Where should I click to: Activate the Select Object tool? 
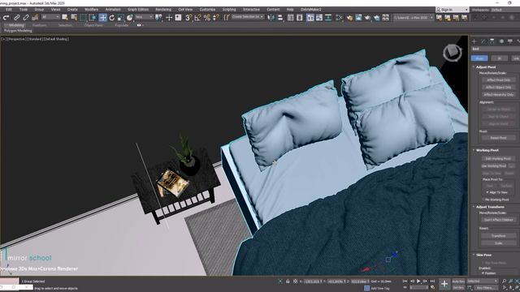pos(65,18)
